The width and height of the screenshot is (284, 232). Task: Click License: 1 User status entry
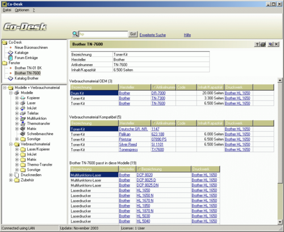[x=133, y=228]
